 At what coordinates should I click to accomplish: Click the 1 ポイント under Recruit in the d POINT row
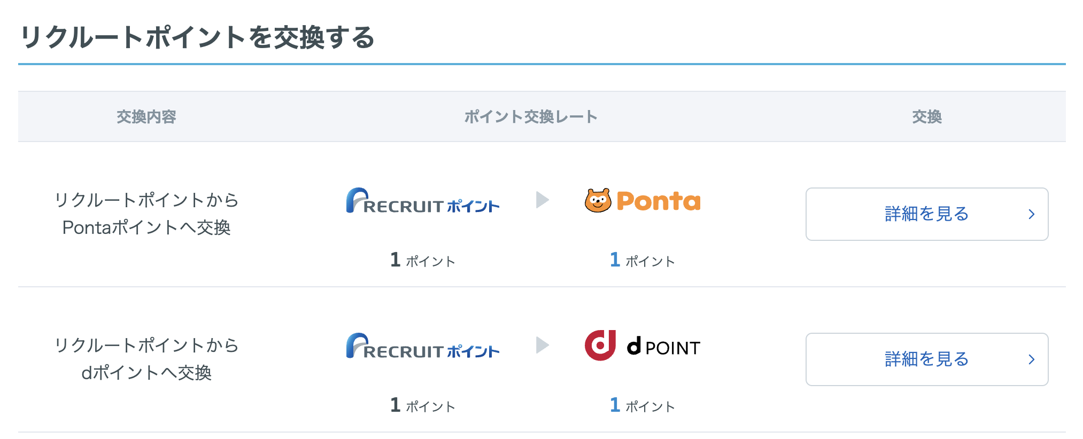tap(422, 405)
